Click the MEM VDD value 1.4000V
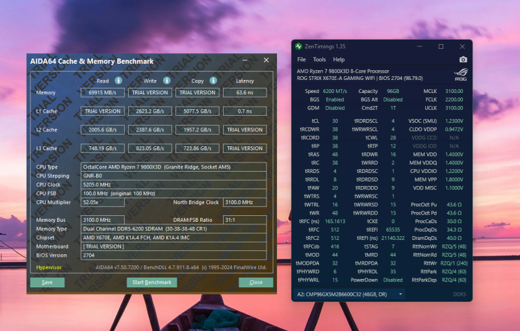 tap(454, 154)
